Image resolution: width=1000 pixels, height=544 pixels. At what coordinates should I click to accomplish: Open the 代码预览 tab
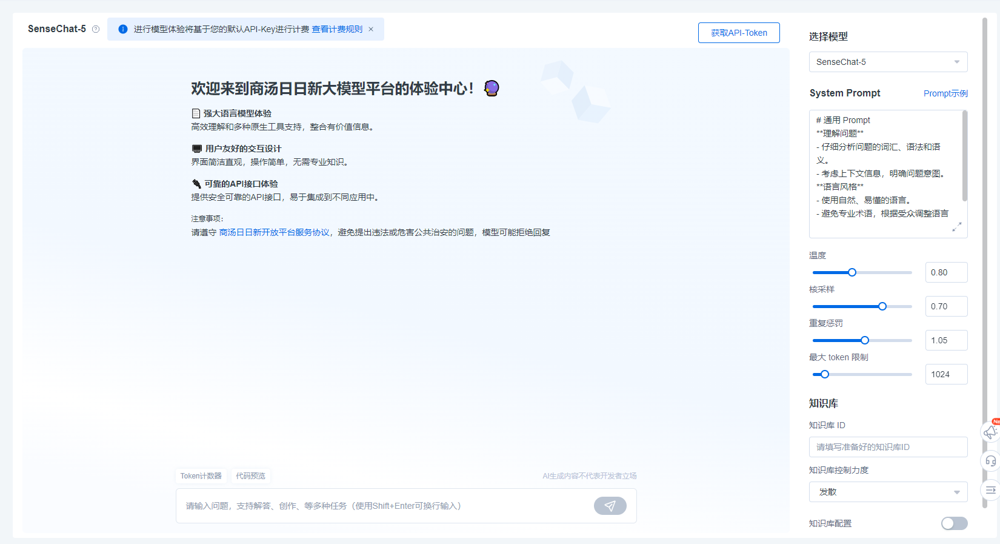[250, 476]
